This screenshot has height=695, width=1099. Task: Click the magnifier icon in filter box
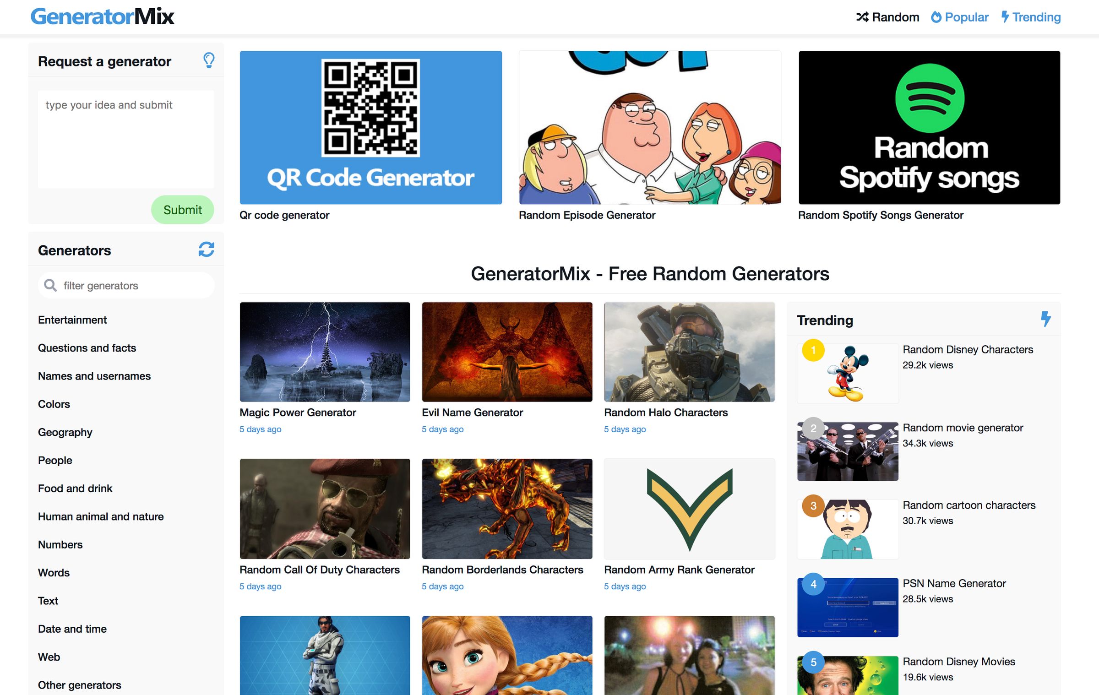50,285
